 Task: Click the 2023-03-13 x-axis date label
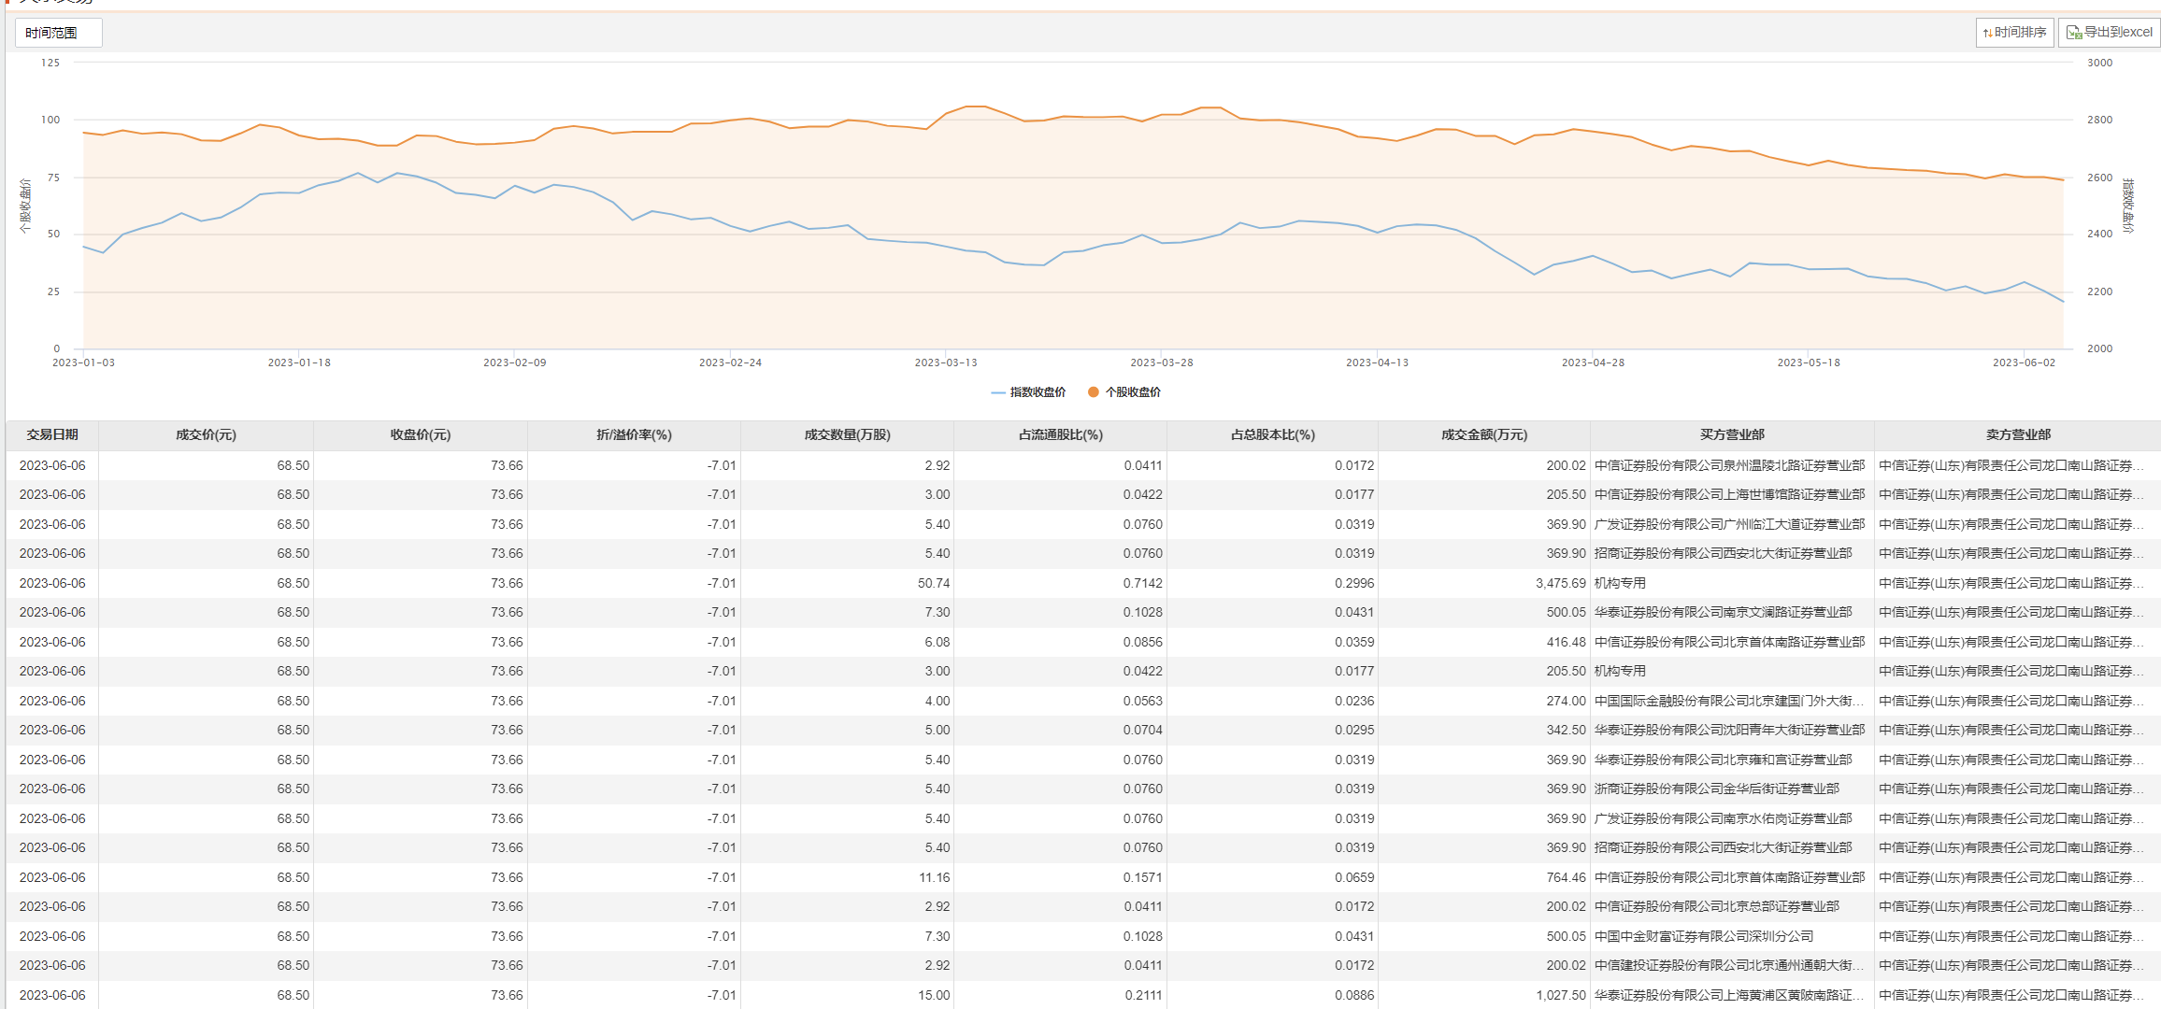point(945,362)
